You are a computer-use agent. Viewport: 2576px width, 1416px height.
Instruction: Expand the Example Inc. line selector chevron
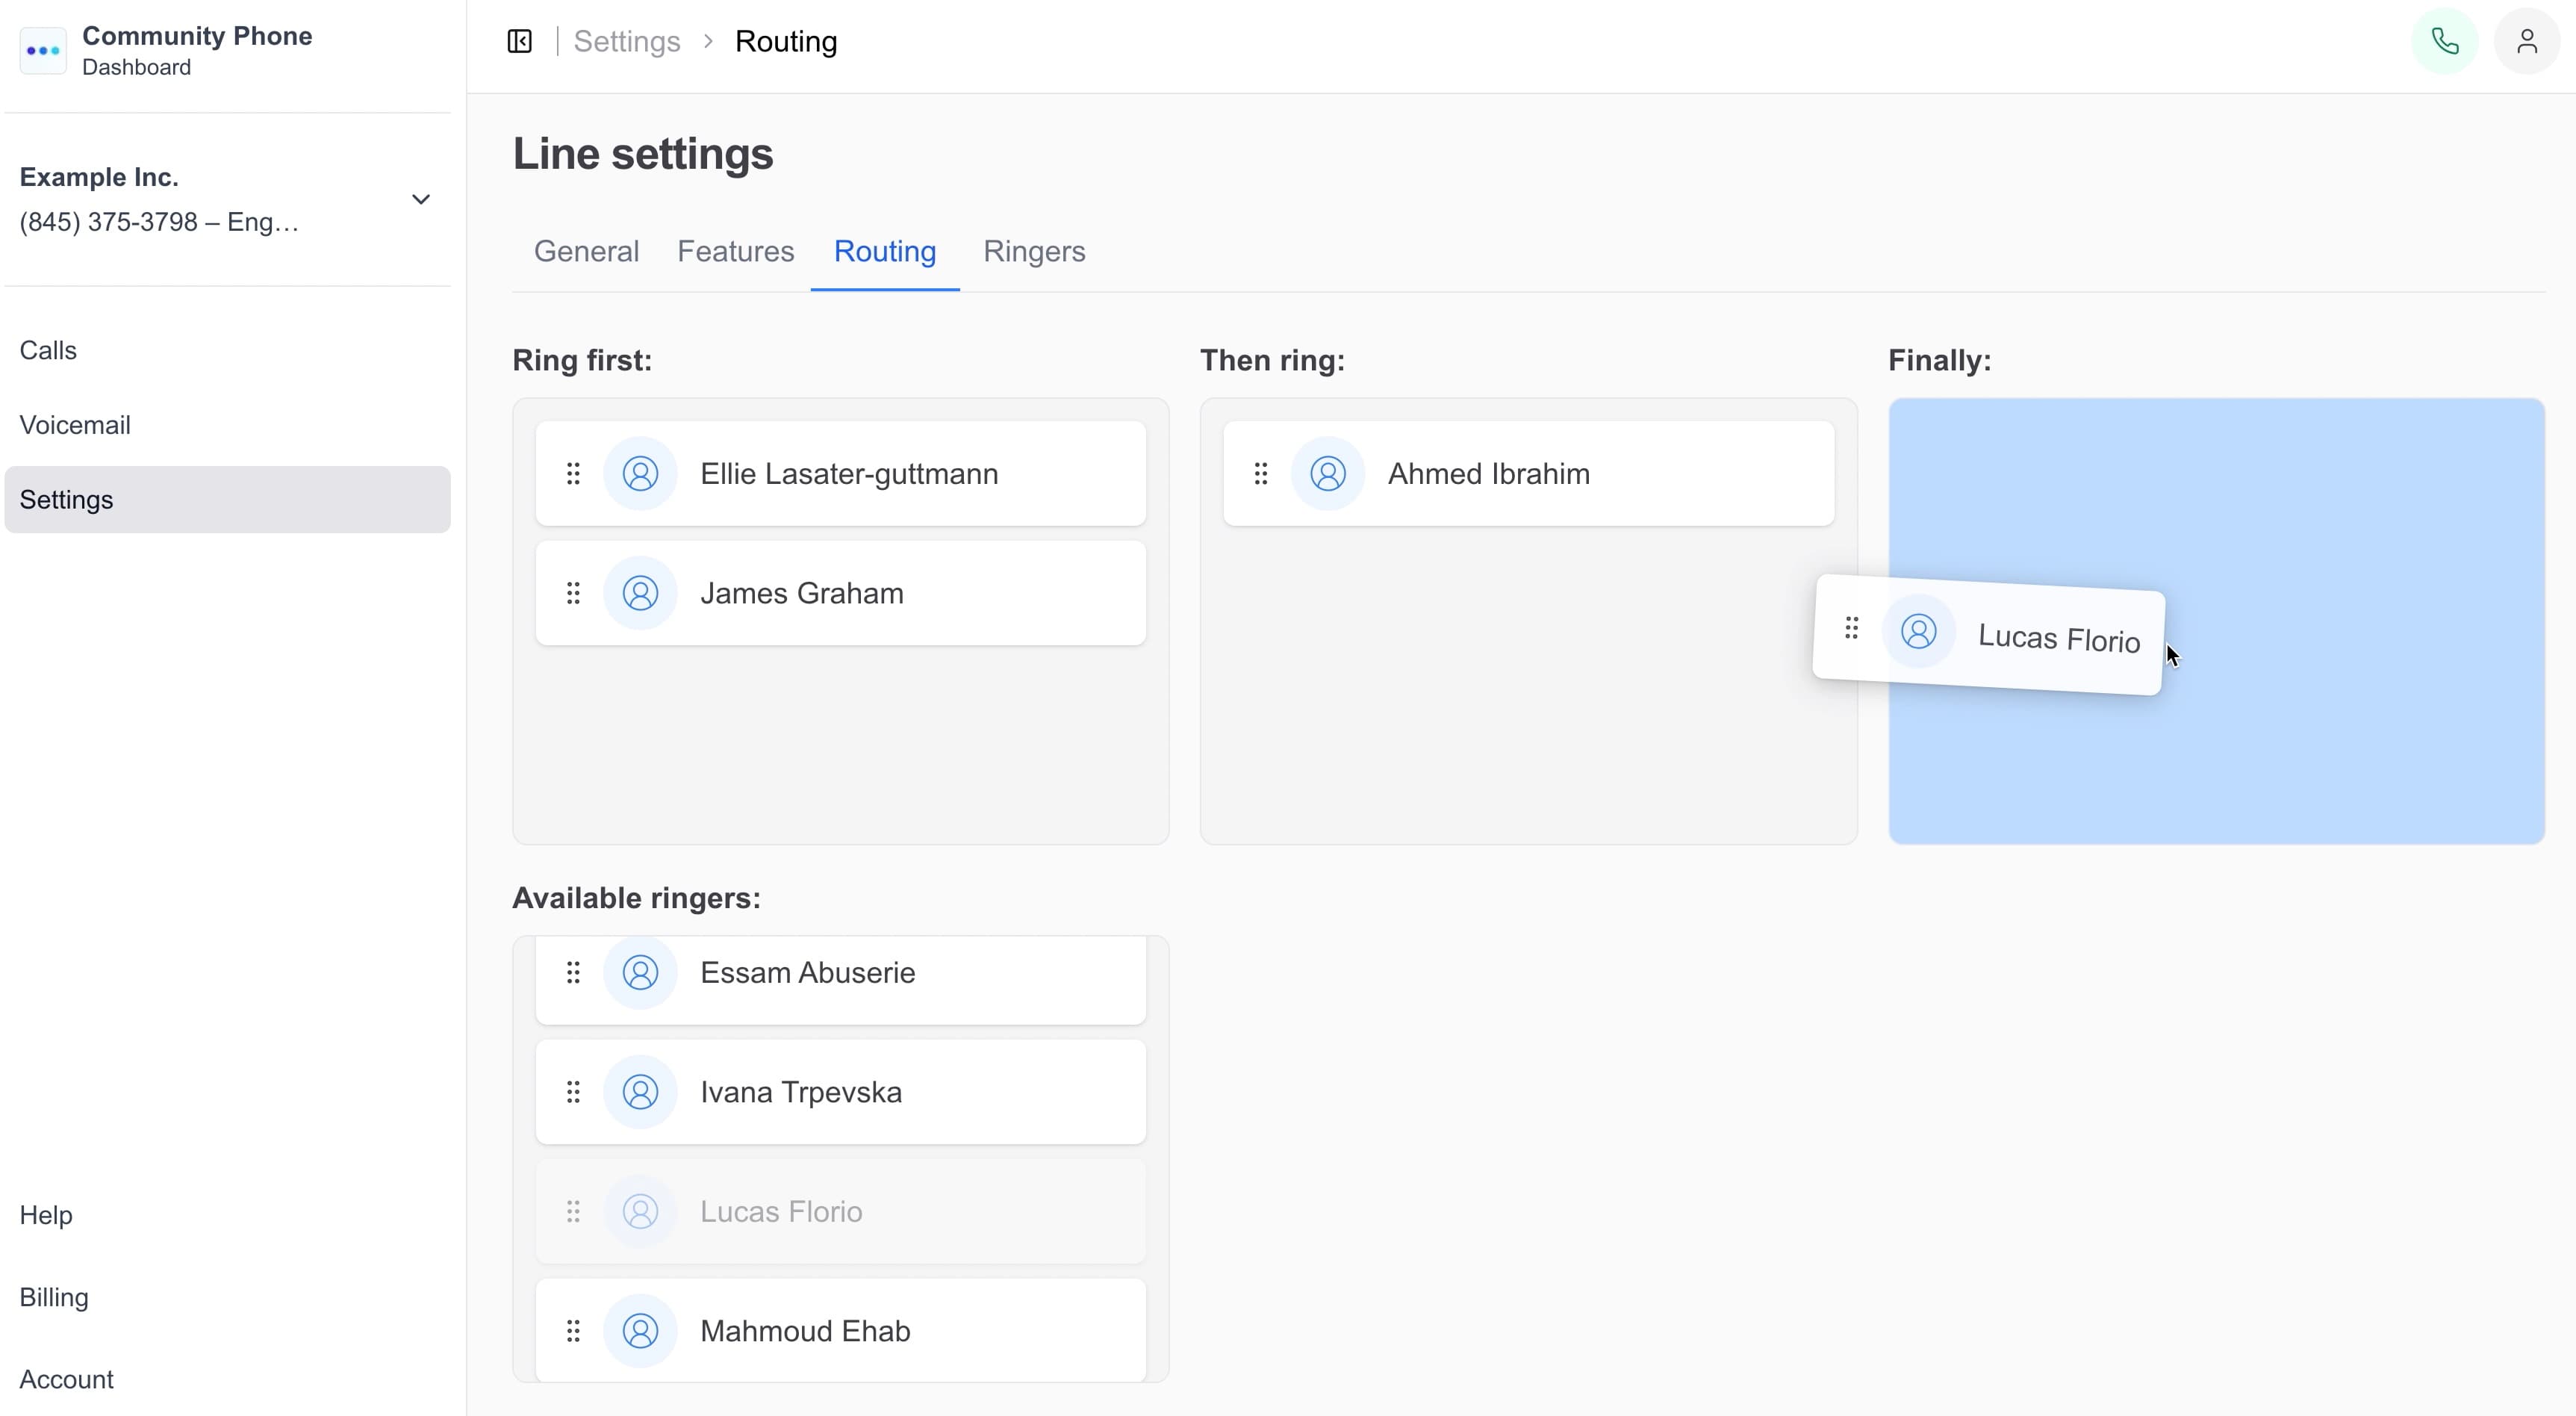click(x=421, y=199)
